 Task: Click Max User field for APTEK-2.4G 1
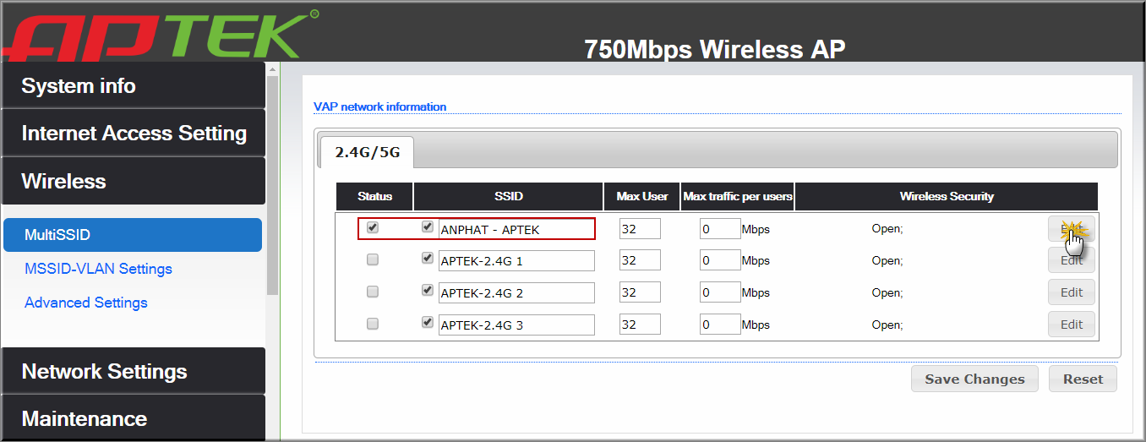(640, 261)
